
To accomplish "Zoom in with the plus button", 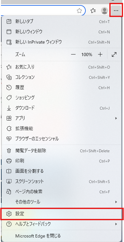I will coord(100,54).
